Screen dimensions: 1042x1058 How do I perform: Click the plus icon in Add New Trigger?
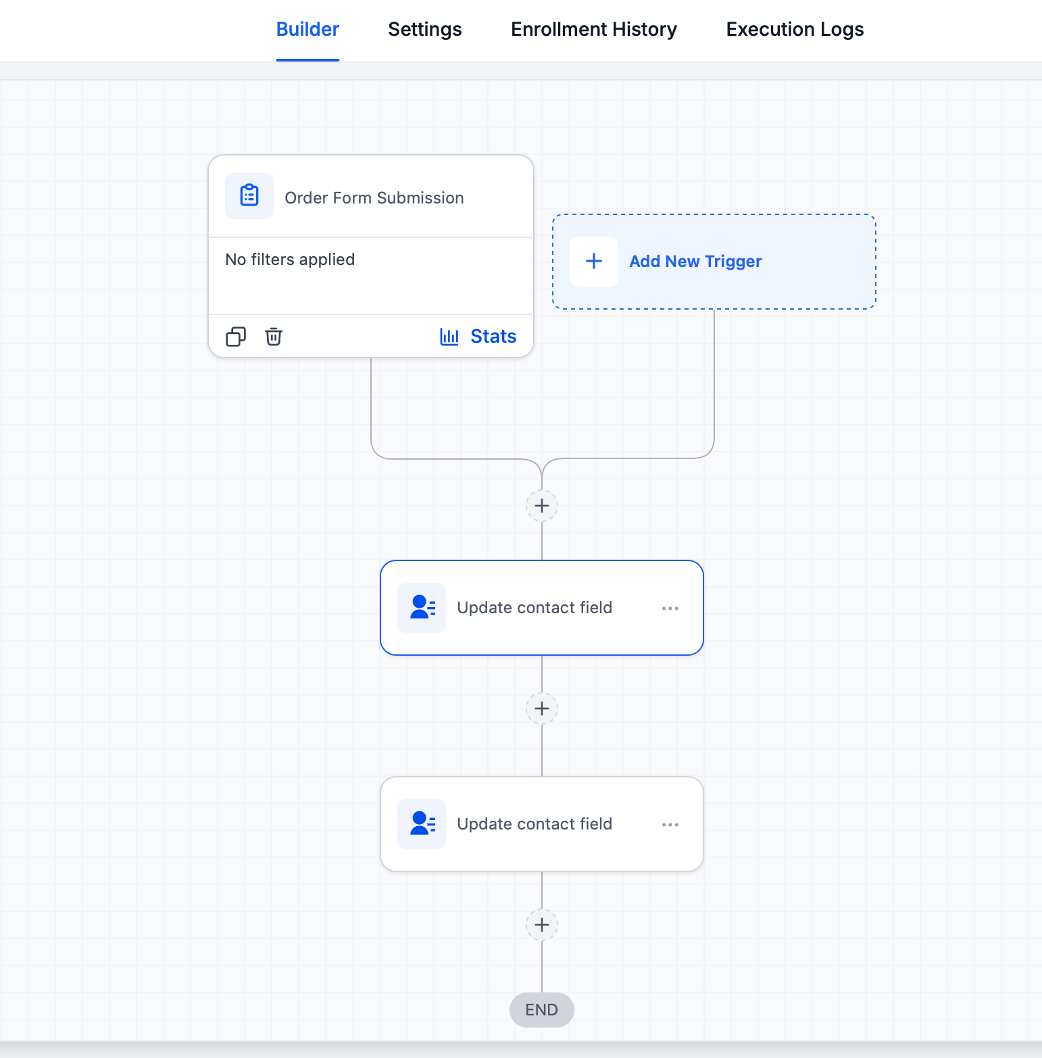point(594,262)
